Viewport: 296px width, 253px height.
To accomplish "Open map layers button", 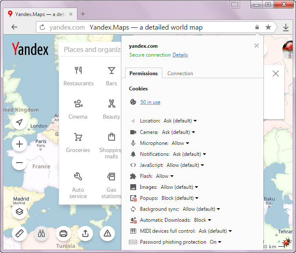I will coord(19,212).
